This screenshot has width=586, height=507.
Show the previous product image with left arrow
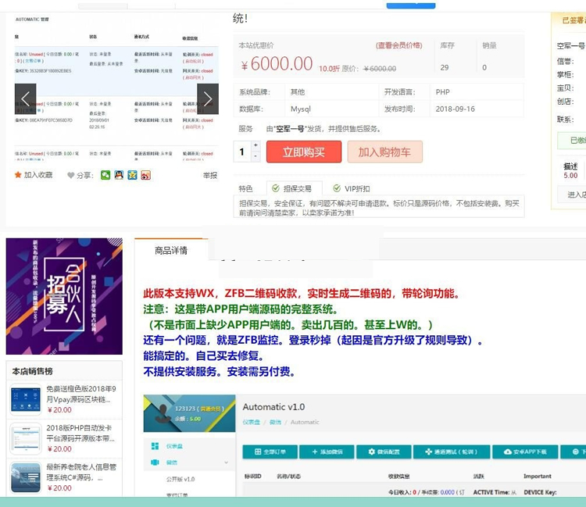25,99
